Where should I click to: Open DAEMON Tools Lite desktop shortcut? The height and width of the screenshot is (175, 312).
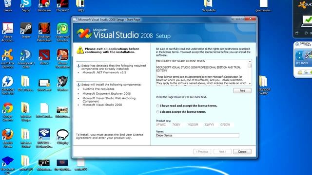click(x=8, y=86)
